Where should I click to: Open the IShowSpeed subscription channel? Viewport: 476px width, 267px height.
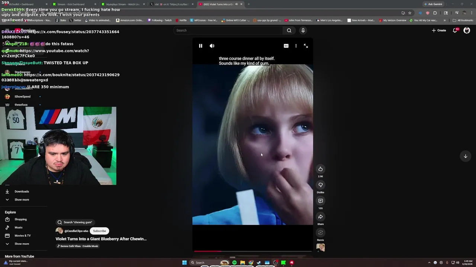coord(22,97)
